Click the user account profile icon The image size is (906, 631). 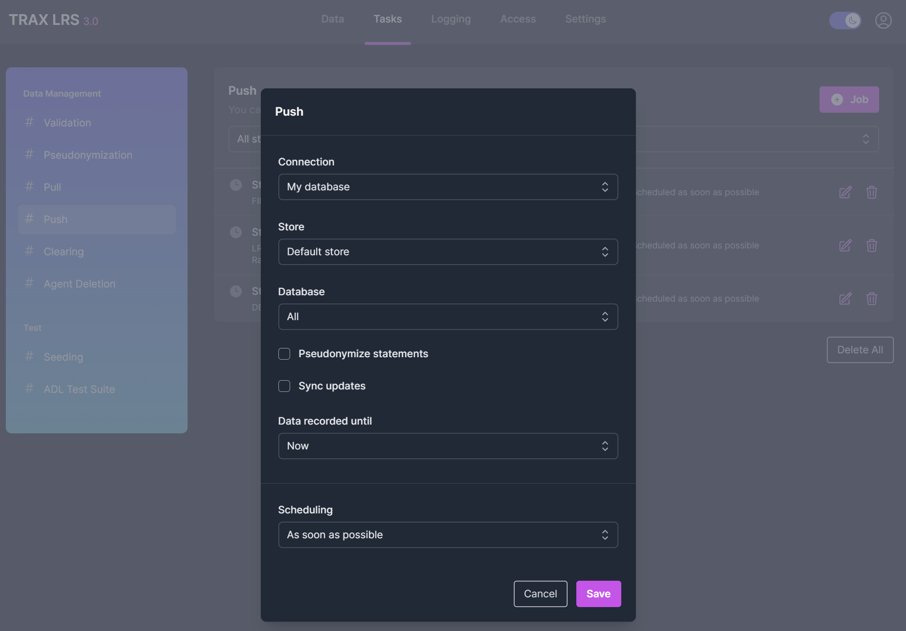pos(883,20)
